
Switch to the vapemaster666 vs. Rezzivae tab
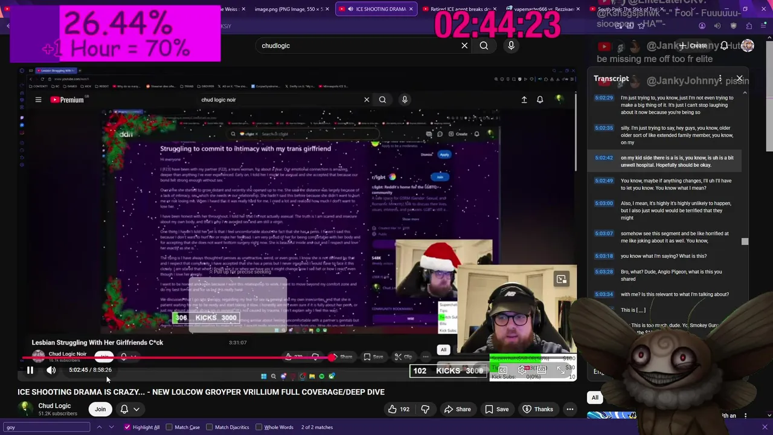point(542,9)
